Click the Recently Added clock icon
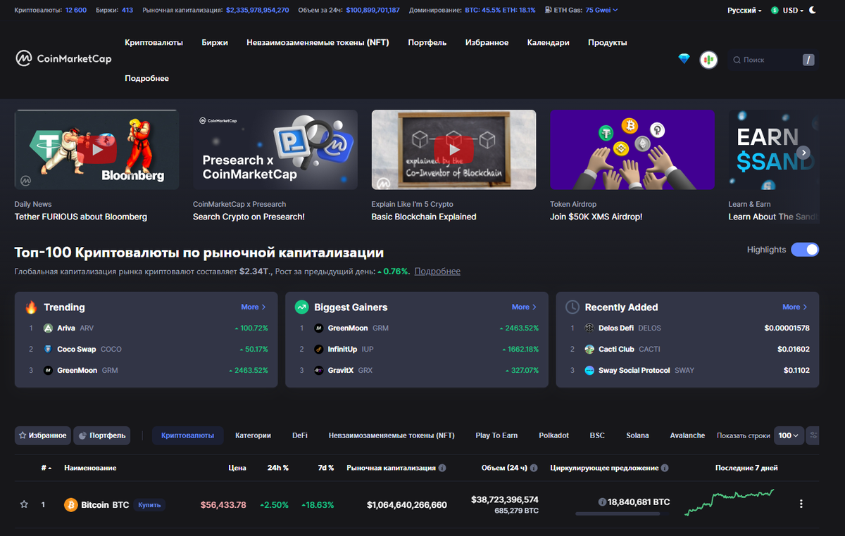The image size is (845, 536). pos(572,307)
